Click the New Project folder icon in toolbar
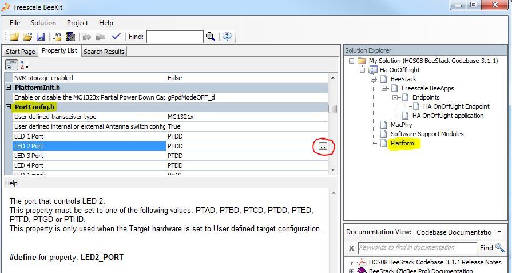The height and width of the screenshot is (273, 512). (x=14, y=37)
